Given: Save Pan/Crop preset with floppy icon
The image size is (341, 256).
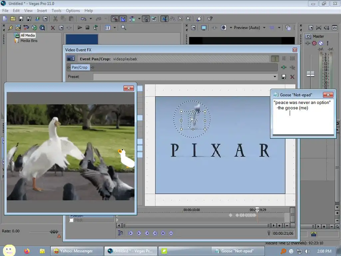Looking at the screenshot, I should tap(284, 77).
